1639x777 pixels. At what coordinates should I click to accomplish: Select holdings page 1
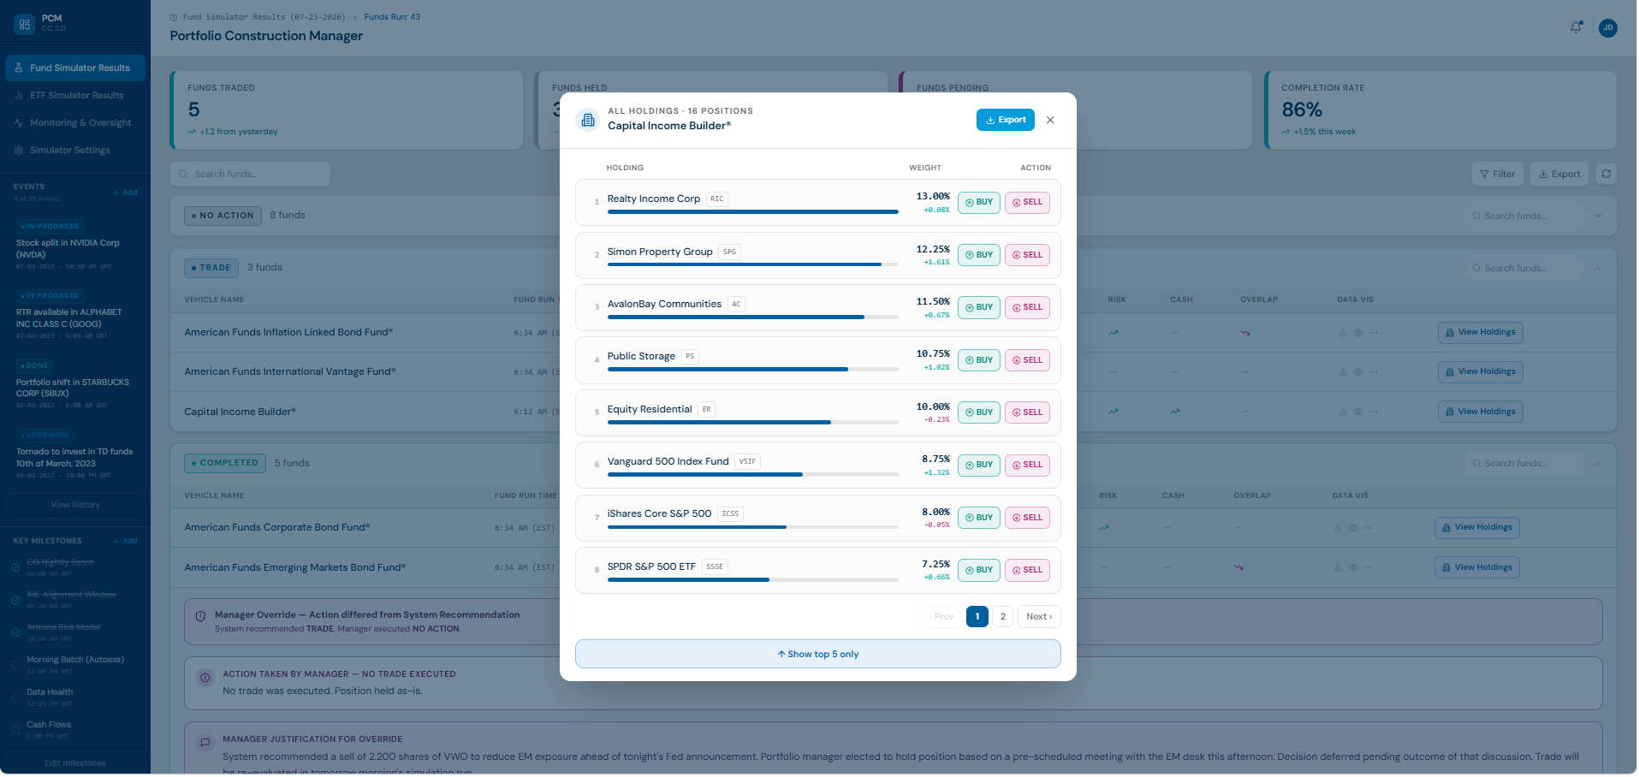(977, 617)
